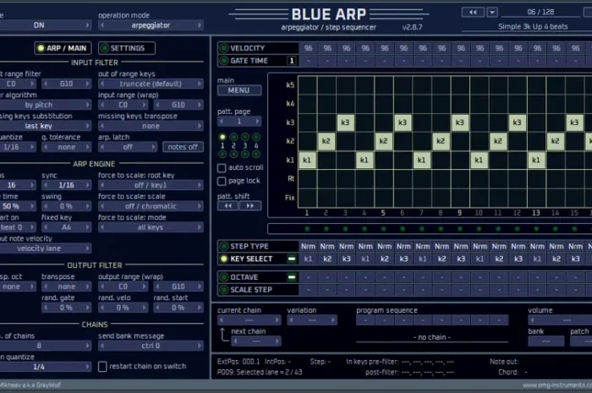Open send bank message ctrl 0 selector
The width and height of the screenshot is (592, 393).
(151, 346)
